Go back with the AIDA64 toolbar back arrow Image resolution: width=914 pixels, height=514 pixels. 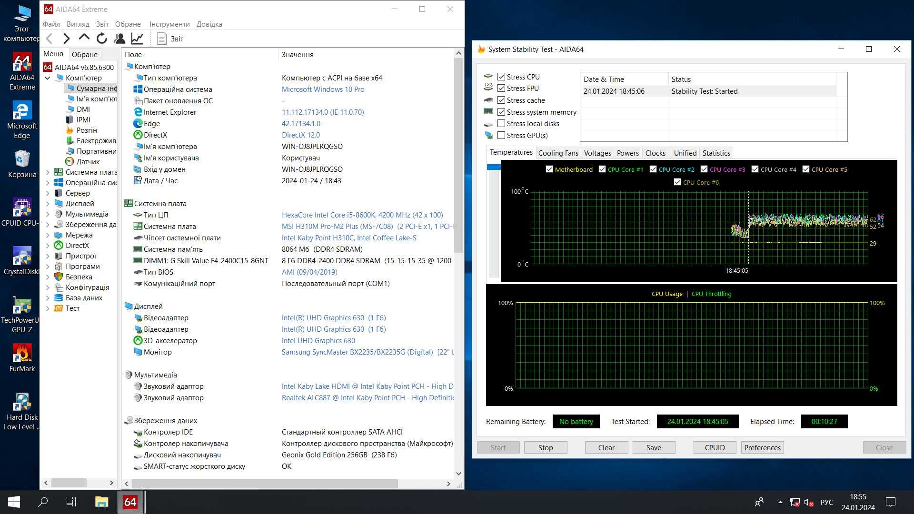pyautogui.click(x=49, y=39)
